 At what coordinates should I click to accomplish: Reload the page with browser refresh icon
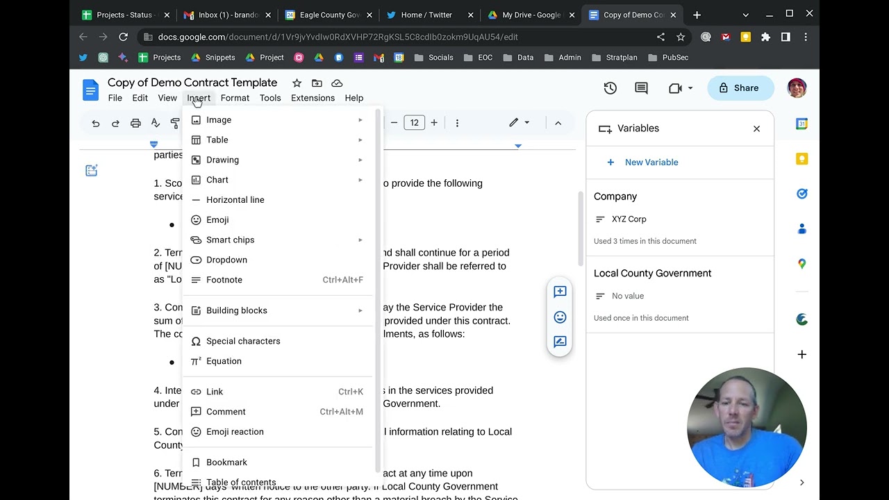pyautogui.click(x=123, y=37)
